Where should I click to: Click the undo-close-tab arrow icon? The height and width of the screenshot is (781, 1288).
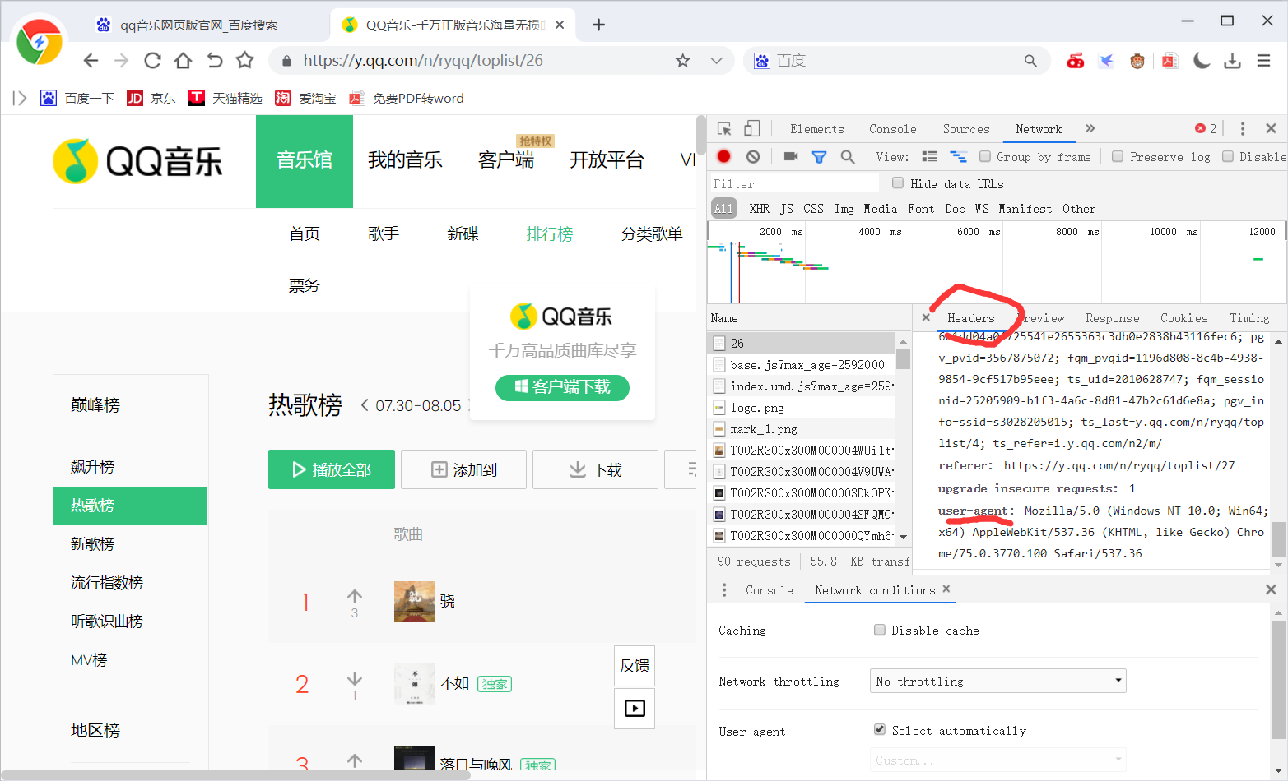pyautogui.click(x=214, y=60)
